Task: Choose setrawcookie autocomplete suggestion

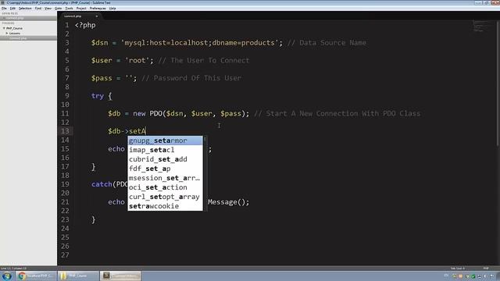Action: pyautogui.click(x=165, y=206)
